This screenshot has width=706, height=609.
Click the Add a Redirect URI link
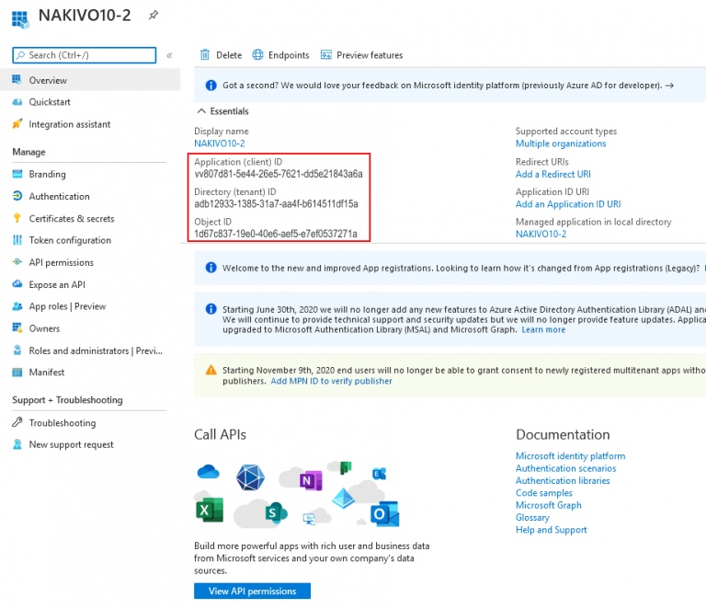click(552, 174)
